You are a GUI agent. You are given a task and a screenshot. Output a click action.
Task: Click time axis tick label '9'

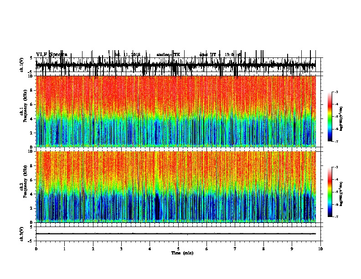[292, 249]
